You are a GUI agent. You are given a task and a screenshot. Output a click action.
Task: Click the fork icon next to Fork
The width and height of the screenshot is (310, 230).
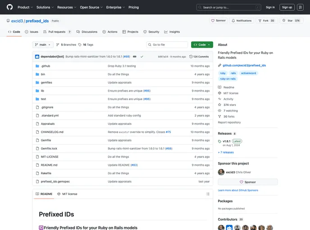[x=260, y=21]
